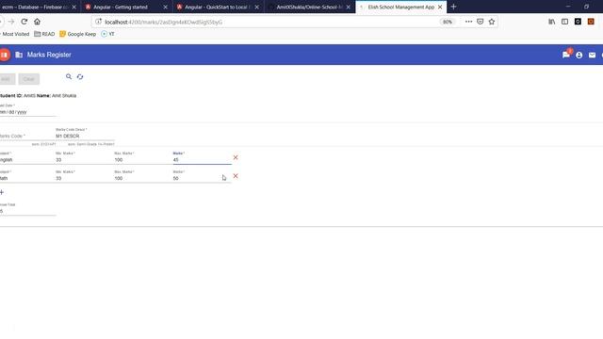
Task: Click the refresh icon beside search
Action: tap(80, 77)
